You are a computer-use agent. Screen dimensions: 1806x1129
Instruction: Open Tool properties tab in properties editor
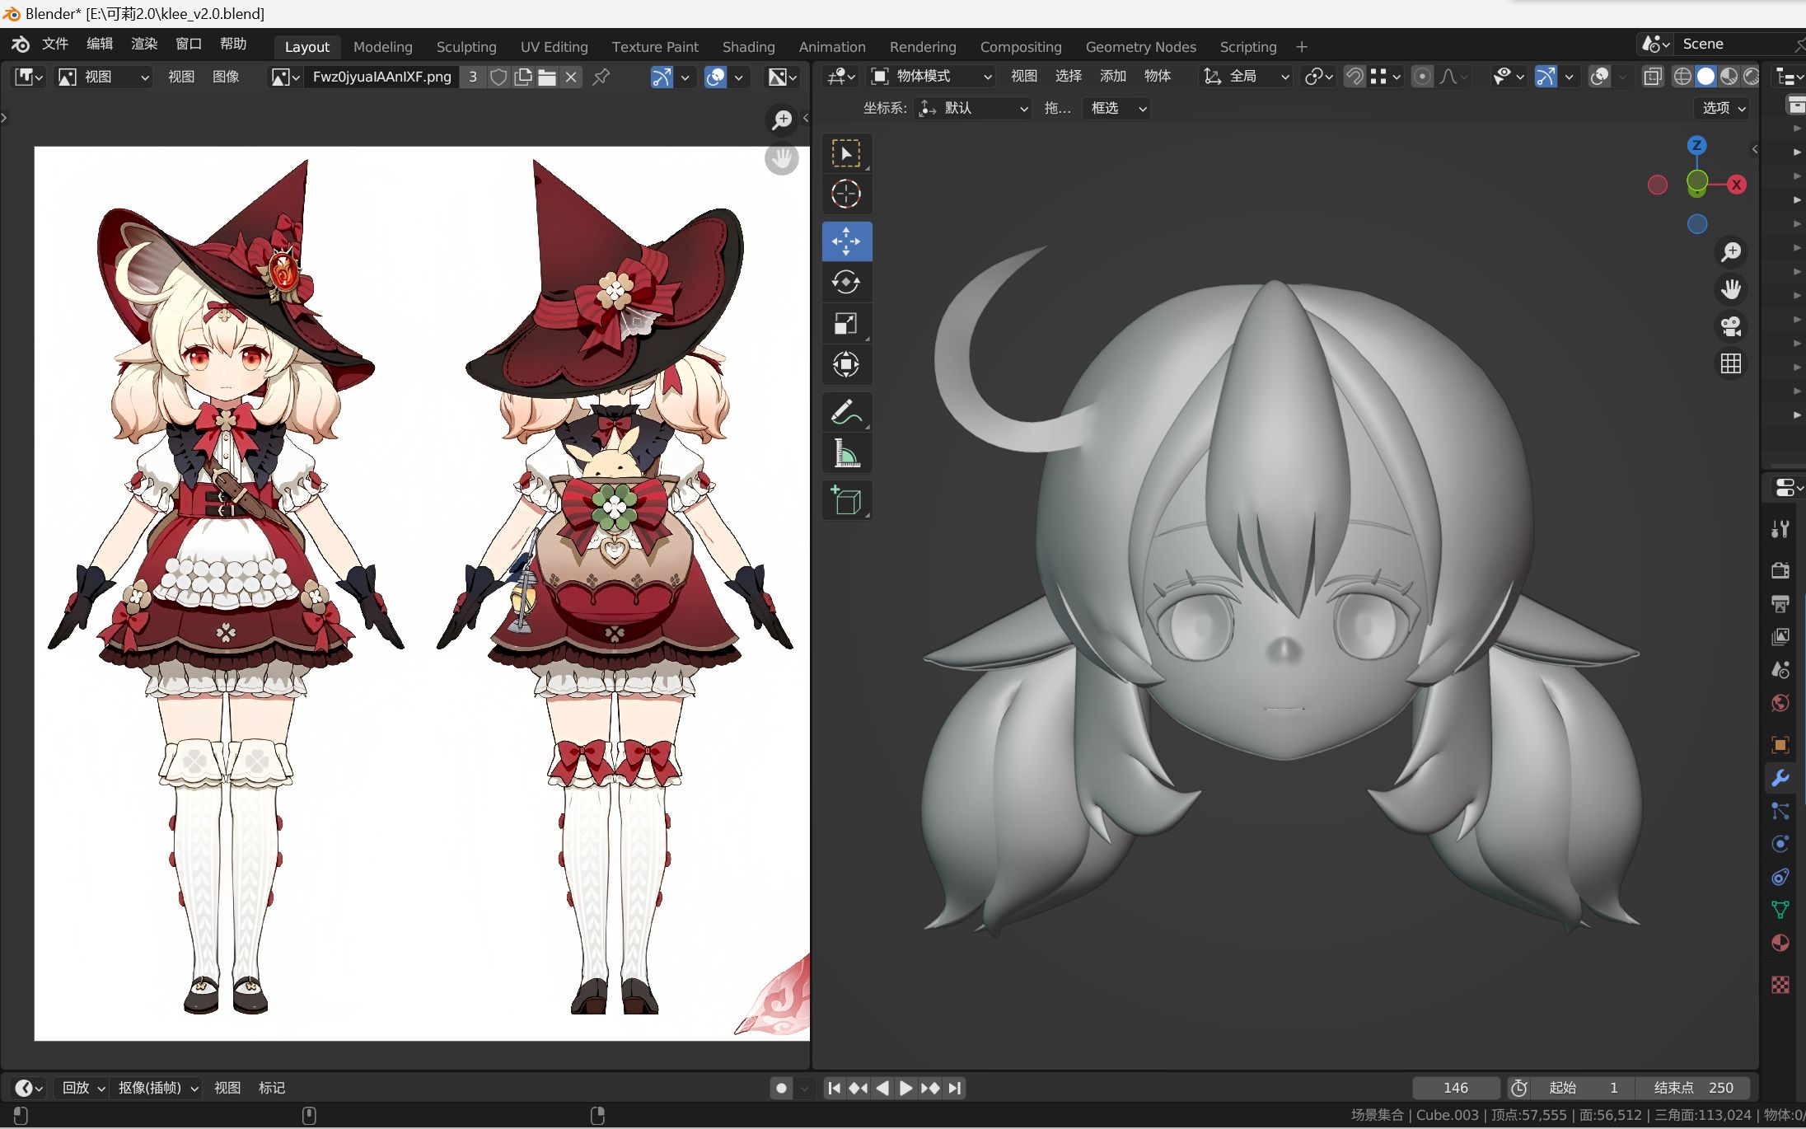click(x=1780, y=529)
